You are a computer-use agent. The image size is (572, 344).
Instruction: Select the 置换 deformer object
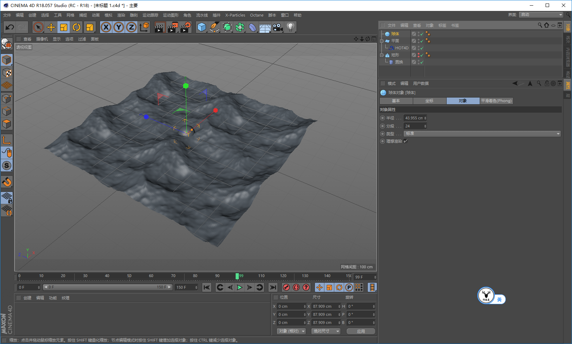coord(399,62)
